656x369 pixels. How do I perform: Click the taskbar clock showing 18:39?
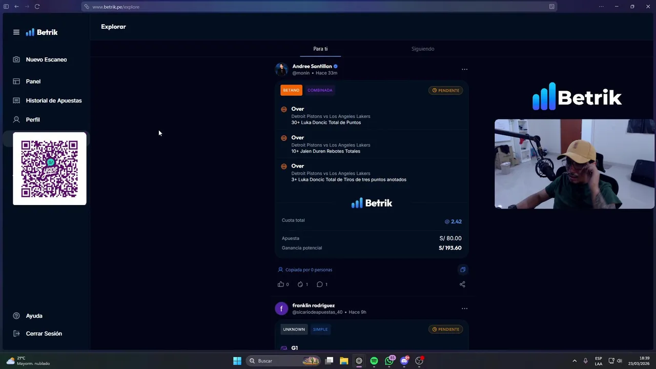639,361
